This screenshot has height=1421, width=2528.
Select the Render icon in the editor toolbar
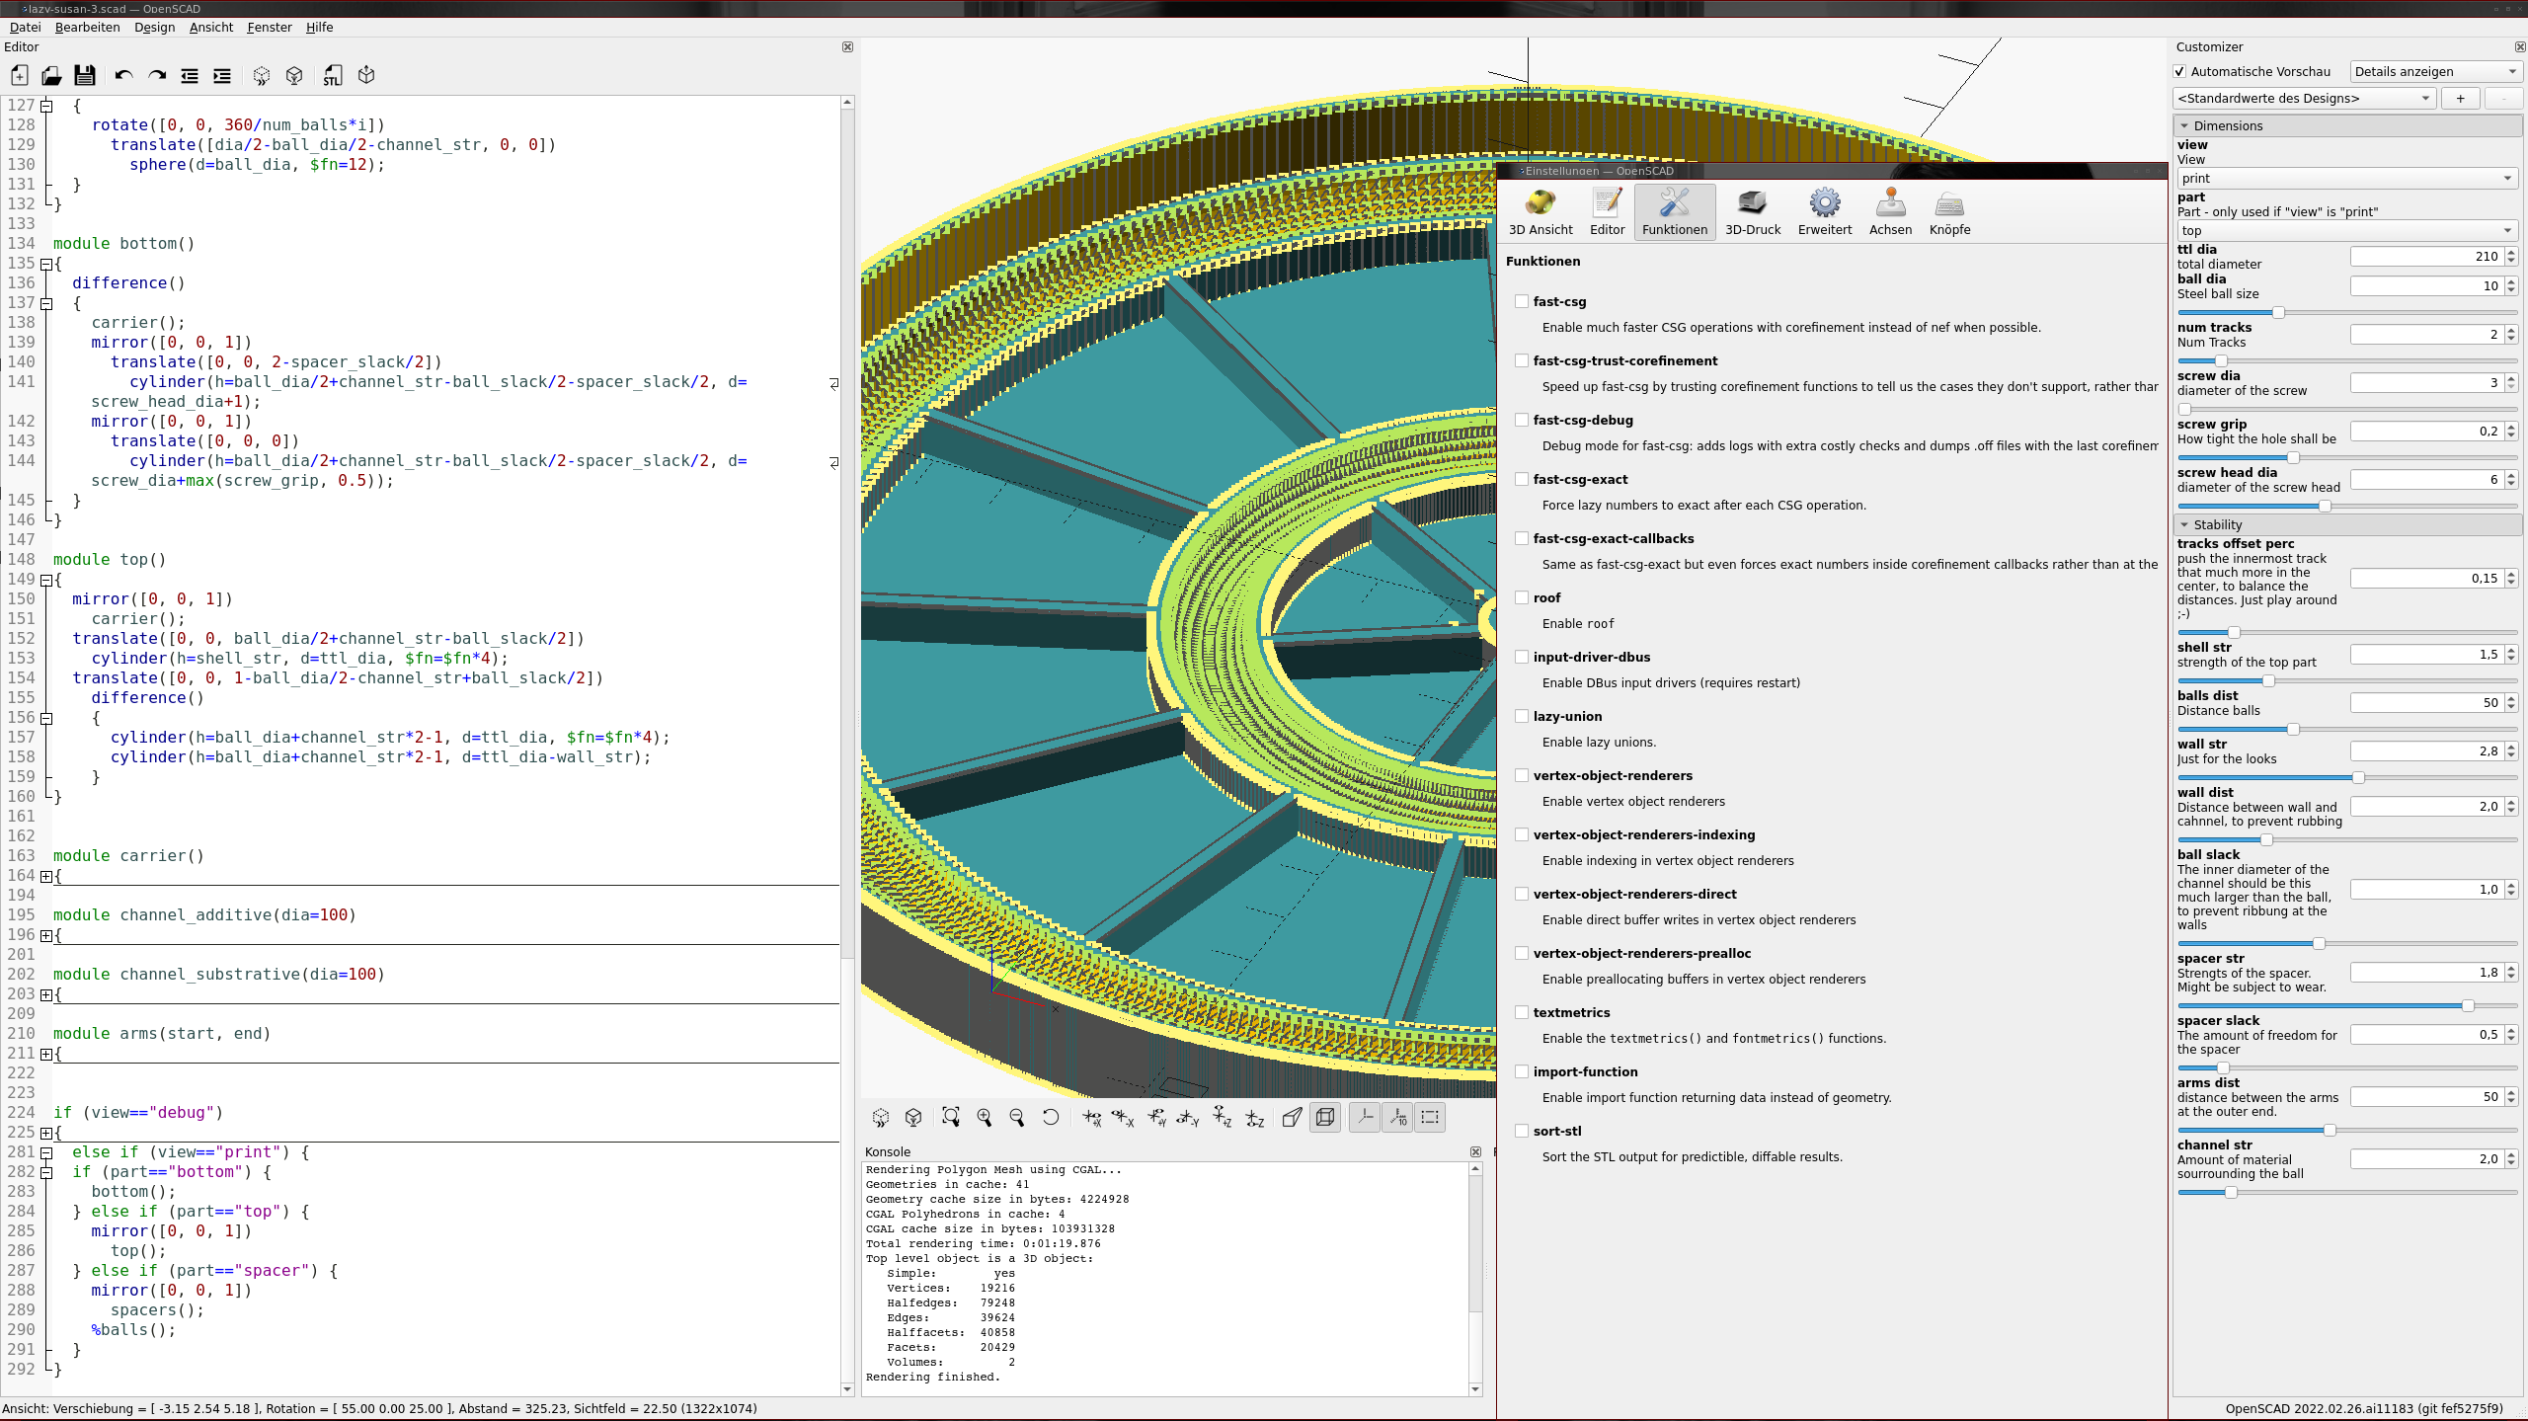[293, 75]
